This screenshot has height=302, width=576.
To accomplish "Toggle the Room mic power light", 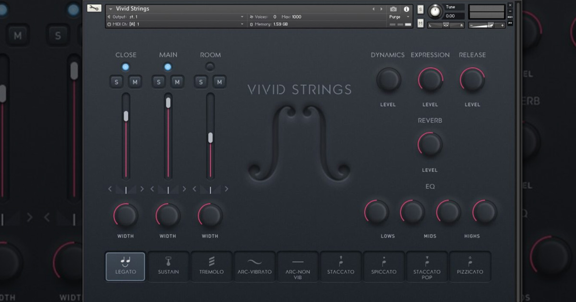I will click(x=210, y=67).
